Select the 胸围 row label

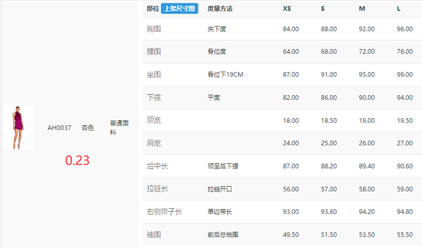point(154,29)
